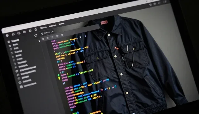Click the last small icon in the row above code
The height and width of the screenshot is (114, 199).
coord(62,35)
